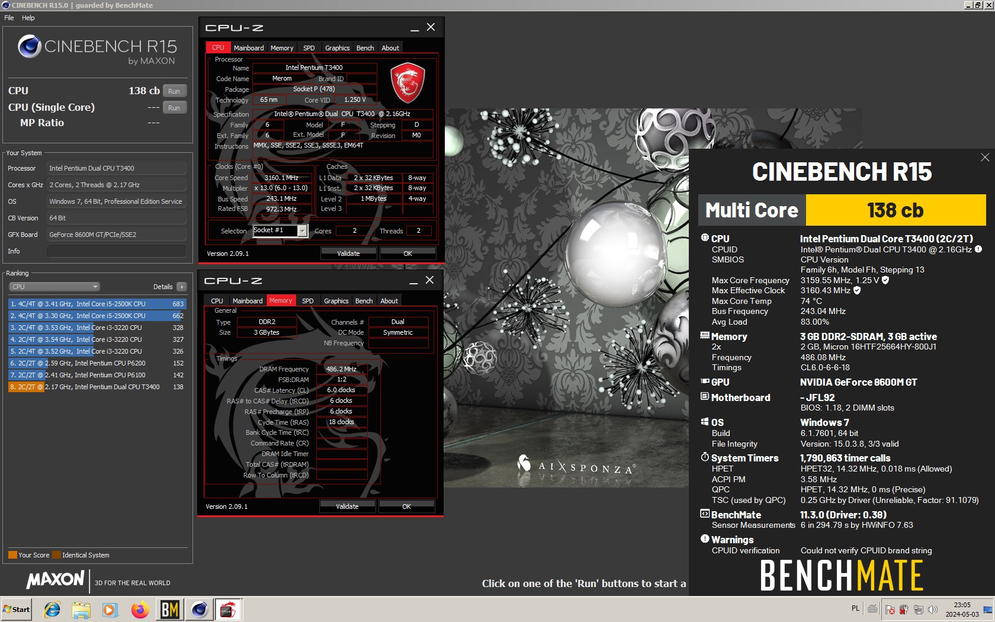Switch to Cinebench taskbar button
The width and height of the screenshot is (995, 622).
tap(199, 610)
